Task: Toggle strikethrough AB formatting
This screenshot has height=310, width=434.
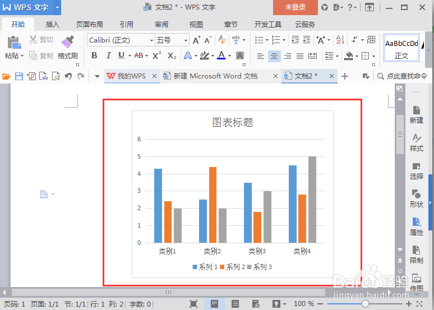Action: [x=138, y=55]
